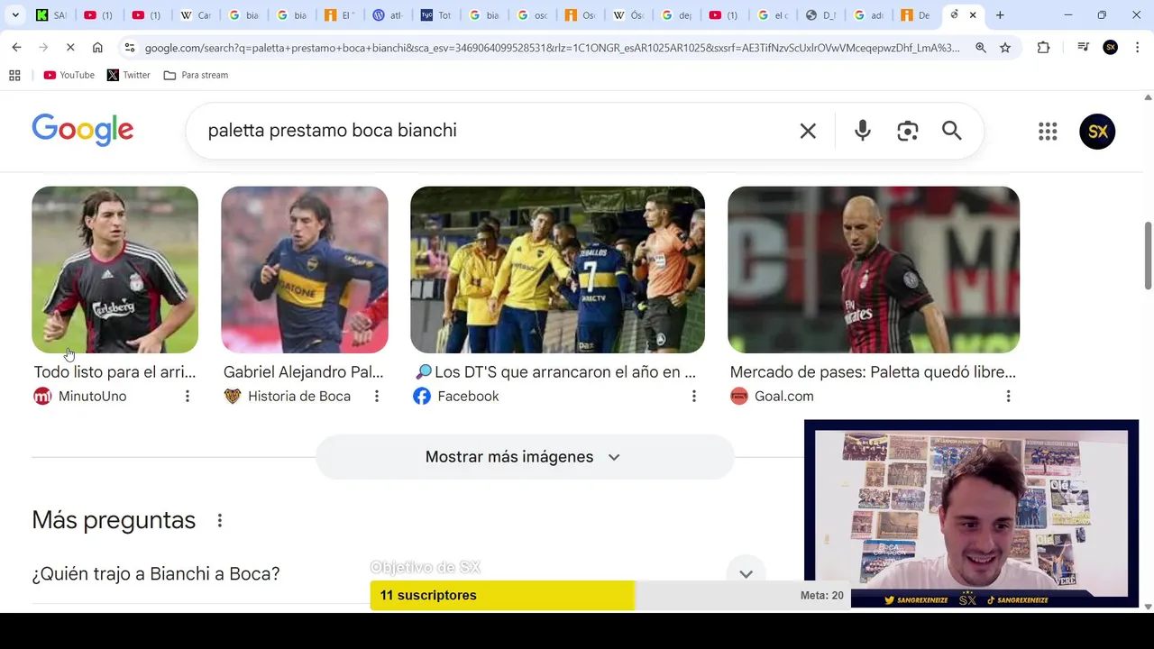Viewport: 1154px width, 649px height.
Task: Switch to the 'dej' Google tab
Action: [678, 15]
